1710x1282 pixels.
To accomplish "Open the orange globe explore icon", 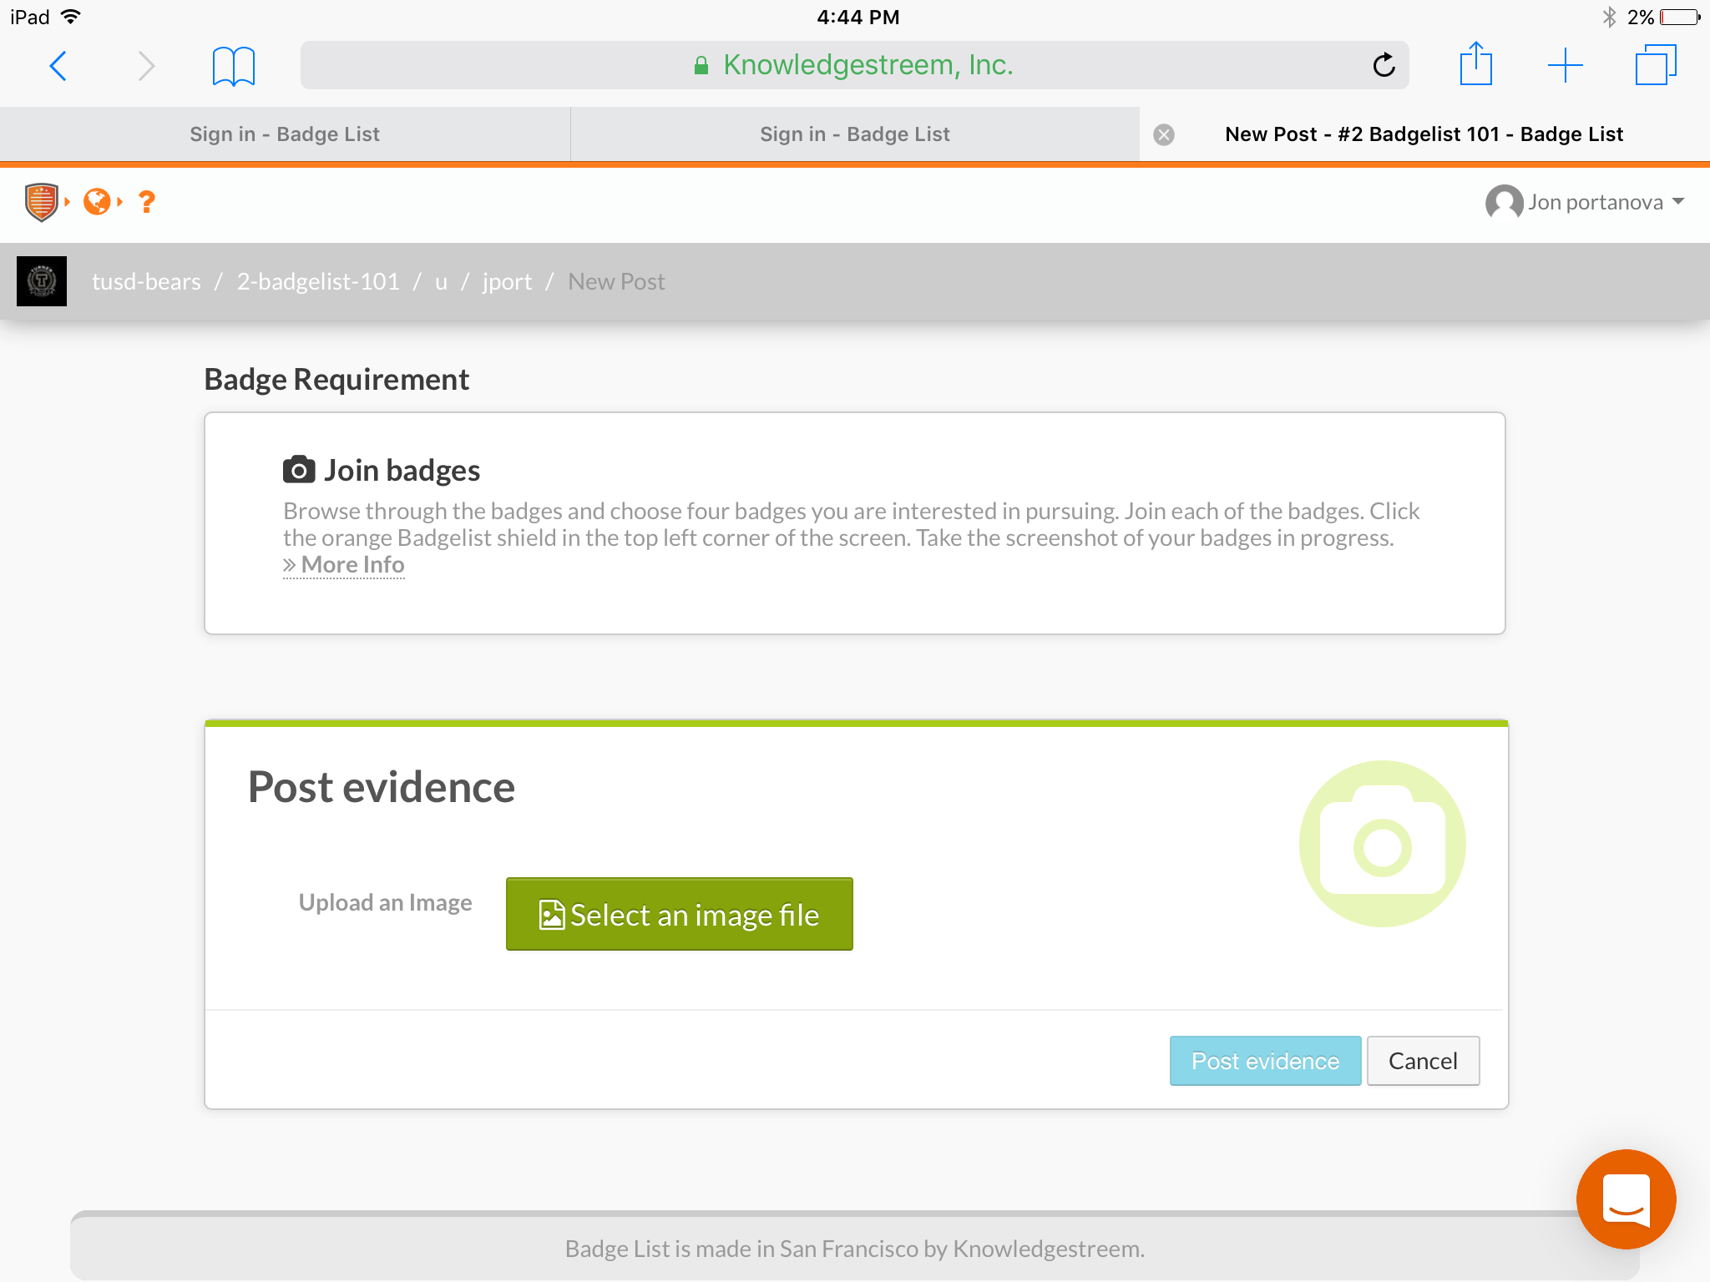I will (97, 202).
